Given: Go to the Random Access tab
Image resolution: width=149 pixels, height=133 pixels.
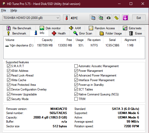Looking at the screenshot, I should pyautogui.click(x=102, y=28).
